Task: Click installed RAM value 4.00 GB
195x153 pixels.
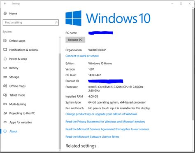Action: [x=93, y=97]
